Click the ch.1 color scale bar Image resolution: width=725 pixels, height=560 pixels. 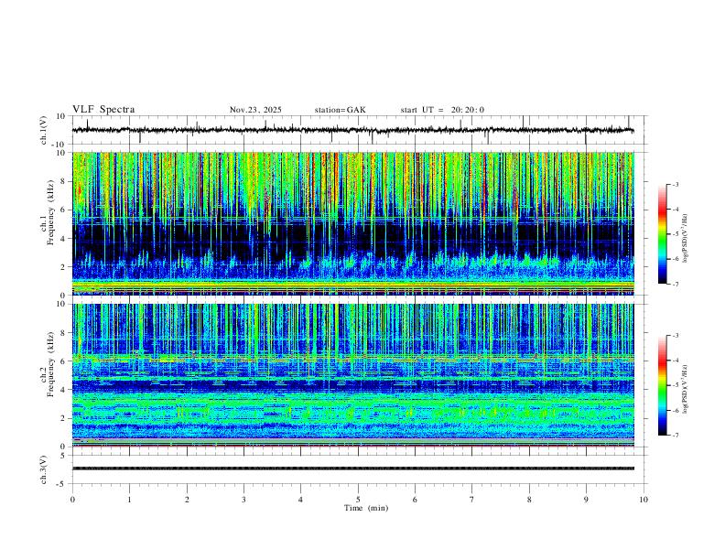tap(662, 234)
